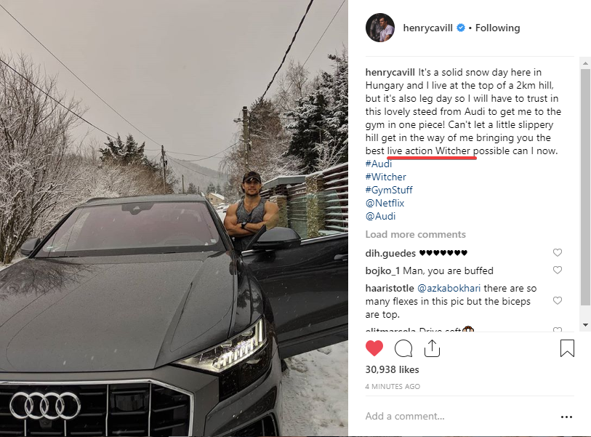Toggle the Following button

click(x=498, y=28)
